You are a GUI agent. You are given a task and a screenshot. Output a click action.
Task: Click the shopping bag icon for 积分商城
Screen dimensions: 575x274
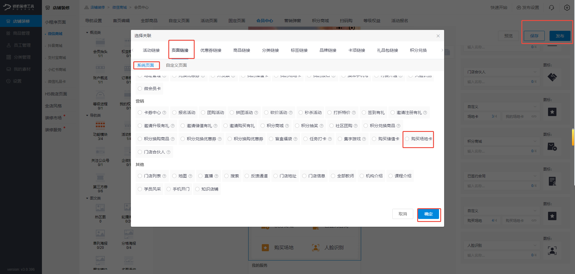tap(552, 146)
